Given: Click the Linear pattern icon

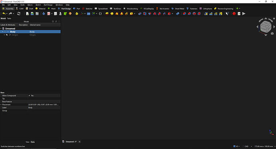Looking at the screenshot, I should [211, 14].
